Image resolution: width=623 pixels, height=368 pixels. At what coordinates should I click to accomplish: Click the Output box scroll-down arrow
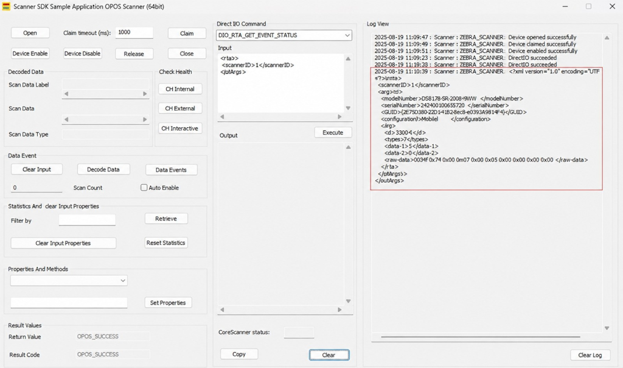point(348,301)
